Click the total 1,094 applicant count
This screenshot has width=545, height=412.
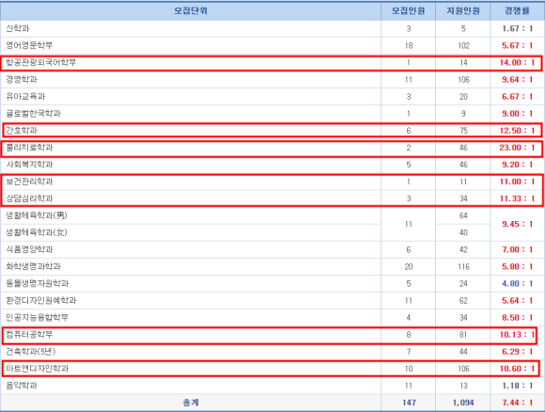coord(463,403)
